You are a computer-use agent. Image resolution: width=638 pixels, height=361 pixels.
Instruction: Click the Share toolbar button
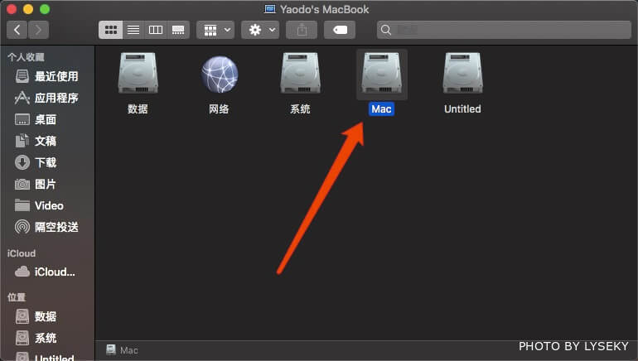coord(302,30)
